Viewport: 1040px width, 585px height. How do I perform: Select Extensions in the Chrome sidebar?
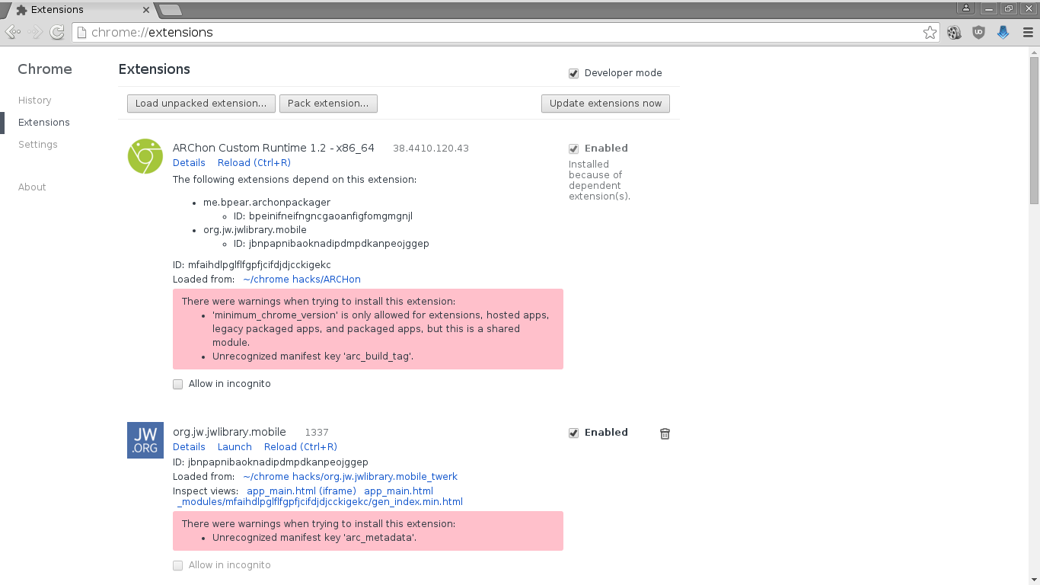point(44,122)
